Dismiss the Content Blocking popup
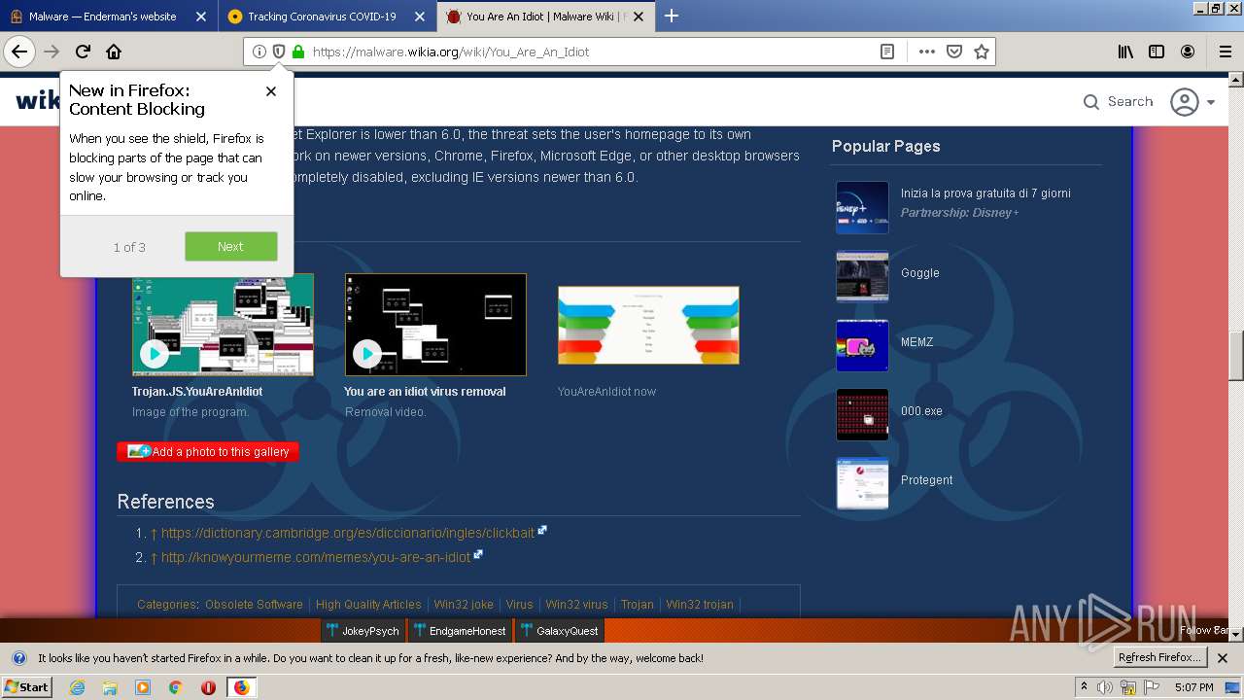Screen dimensions: 1244x700 [271, 91]
